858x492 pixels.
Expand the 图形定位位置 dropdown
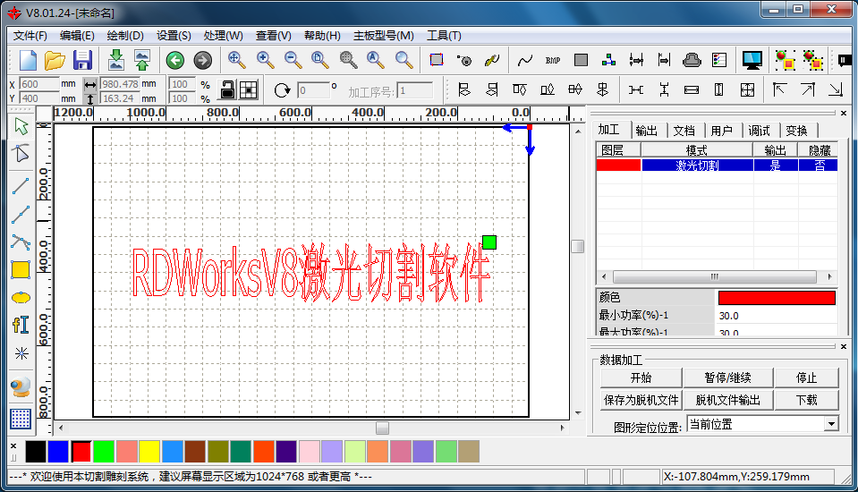coord(832,424)
